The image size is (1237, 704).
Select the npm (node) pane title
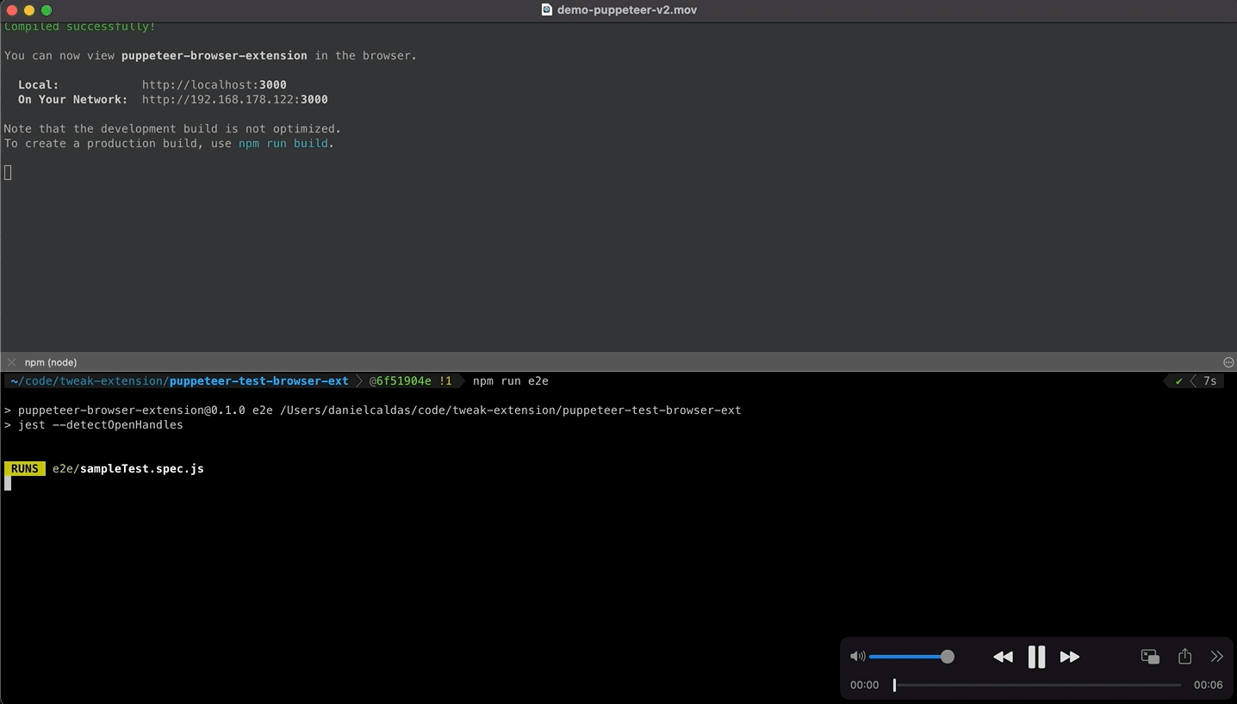click(x=51, y=362)
